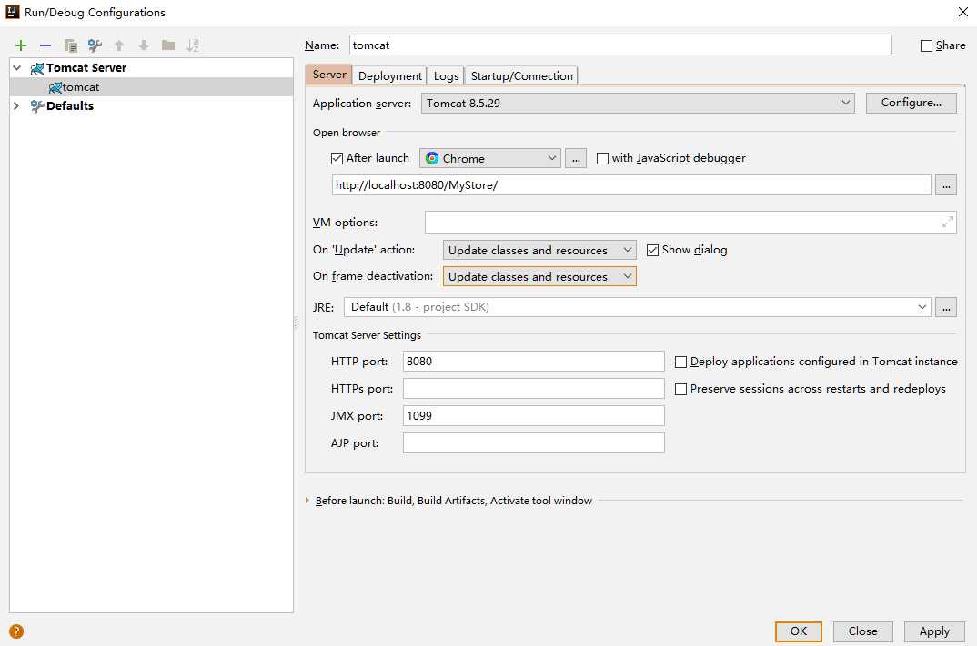
Task: Switch to the Logs tab
Action: coord(446,76)
